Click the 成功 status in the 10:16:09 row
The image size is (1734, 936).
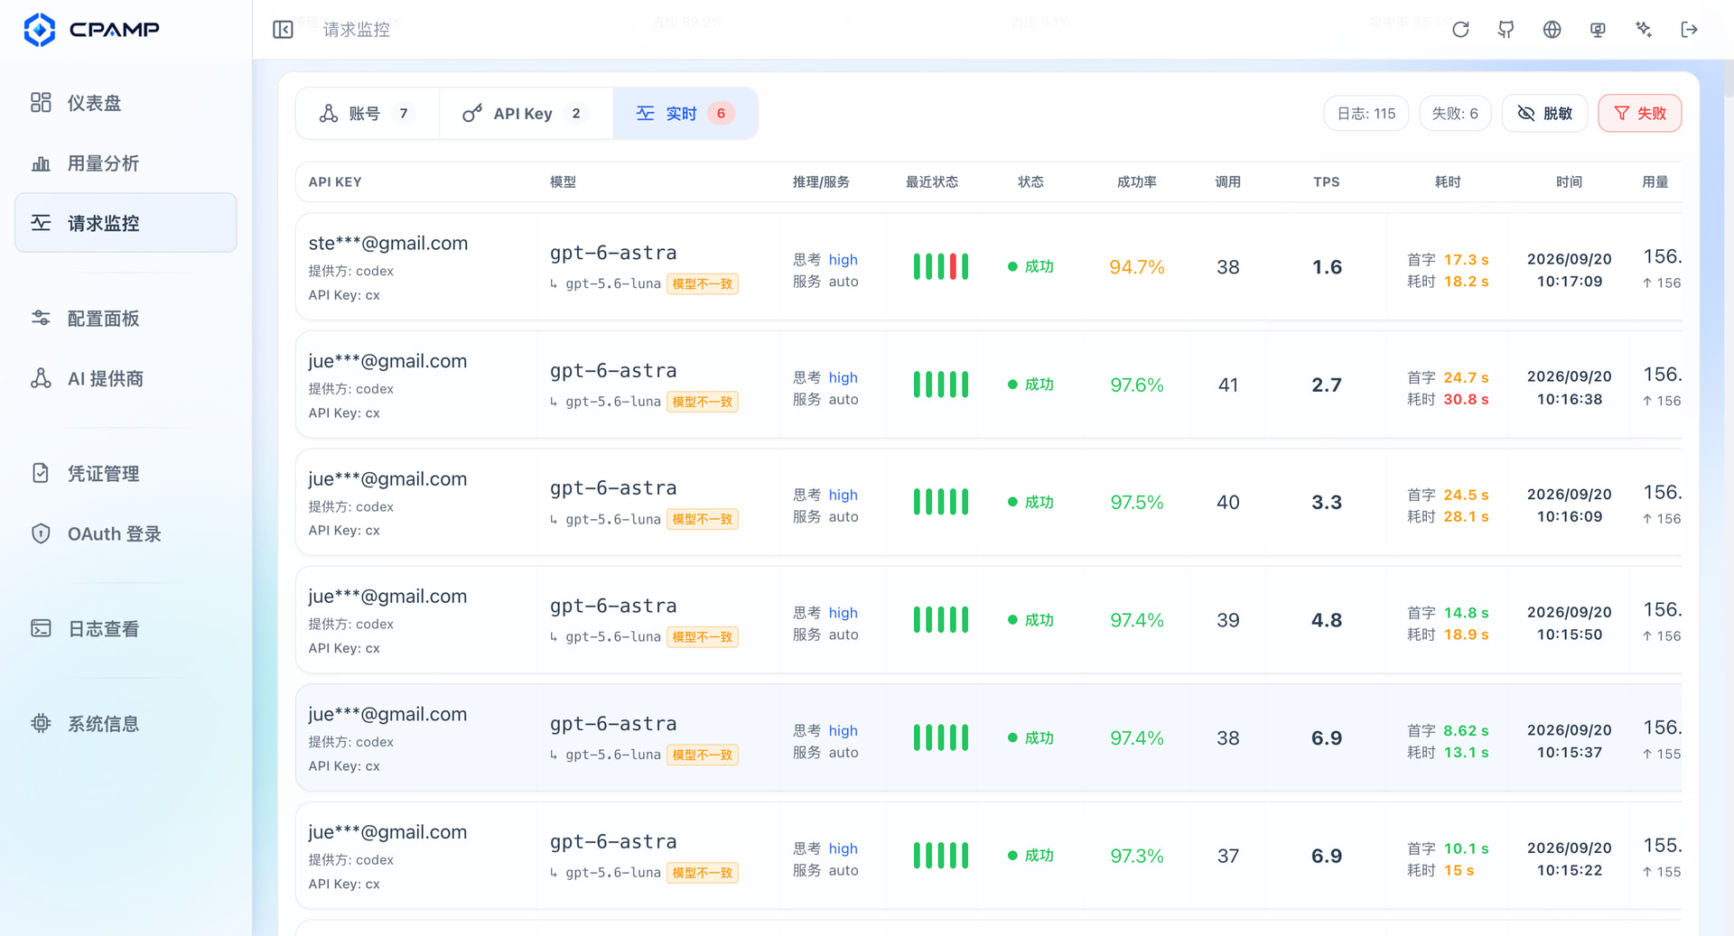tap(1030, 503)
